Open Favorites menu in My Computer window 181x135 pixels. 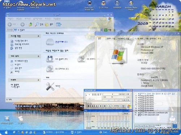point(38,19)
